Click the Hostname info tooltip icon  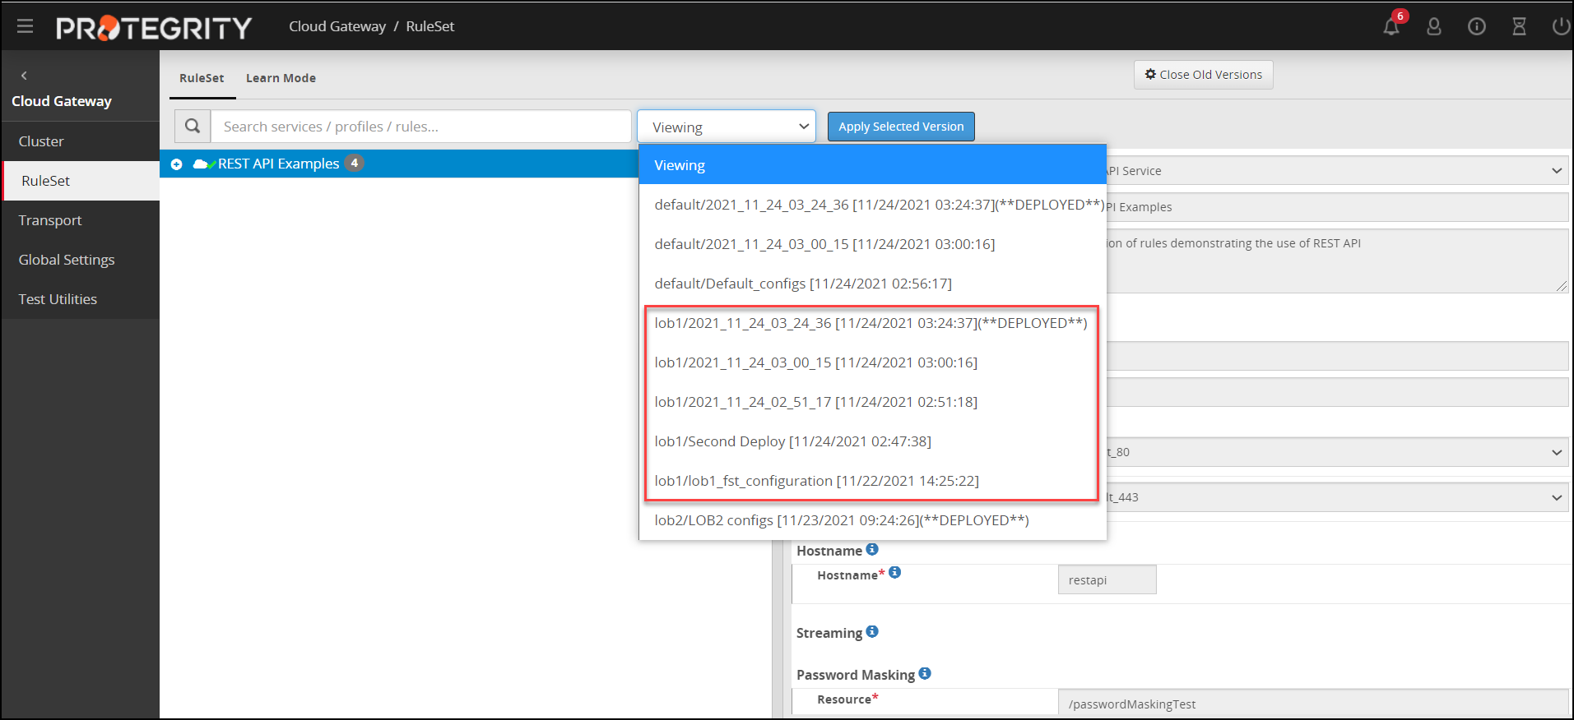coord(872,549)
